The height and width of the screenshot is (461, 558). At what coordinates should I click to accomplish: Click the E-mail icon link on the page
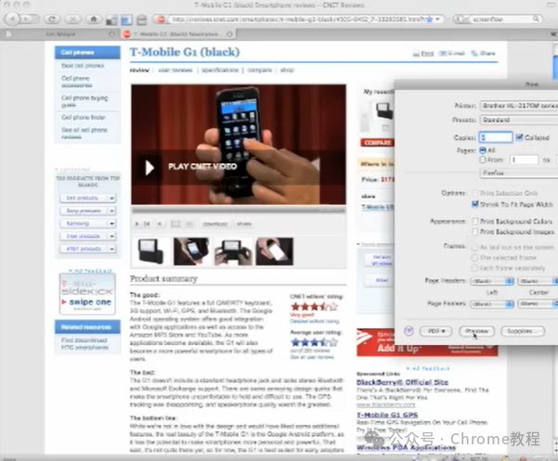point(451,53)
